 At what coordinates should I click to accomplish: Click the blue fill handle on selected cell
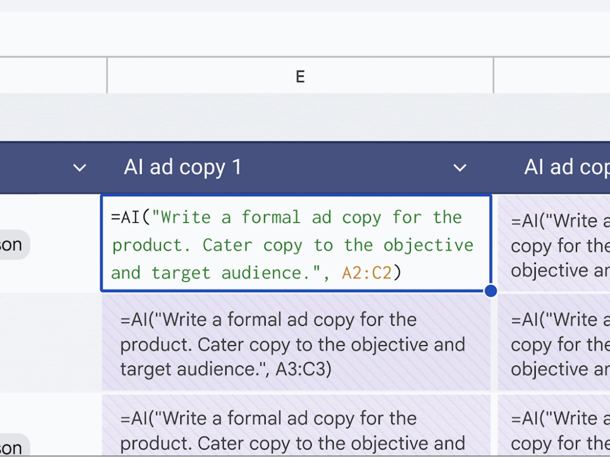pos(491,291)
